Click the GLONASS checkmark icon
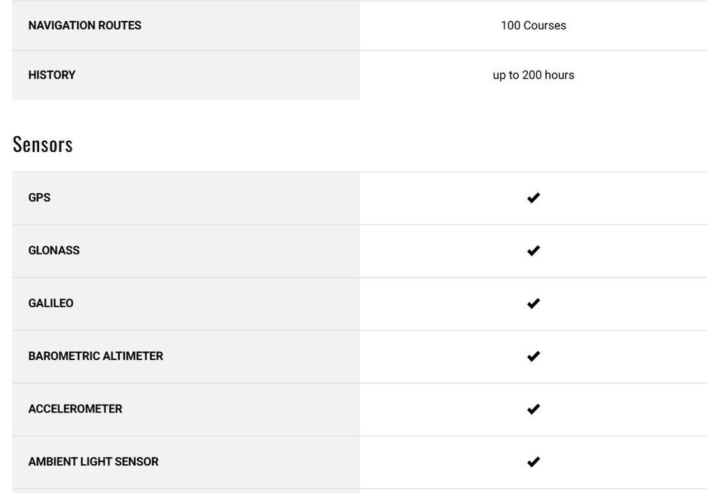The height and width of the screenshot is (493, 707). coord(534,251)
